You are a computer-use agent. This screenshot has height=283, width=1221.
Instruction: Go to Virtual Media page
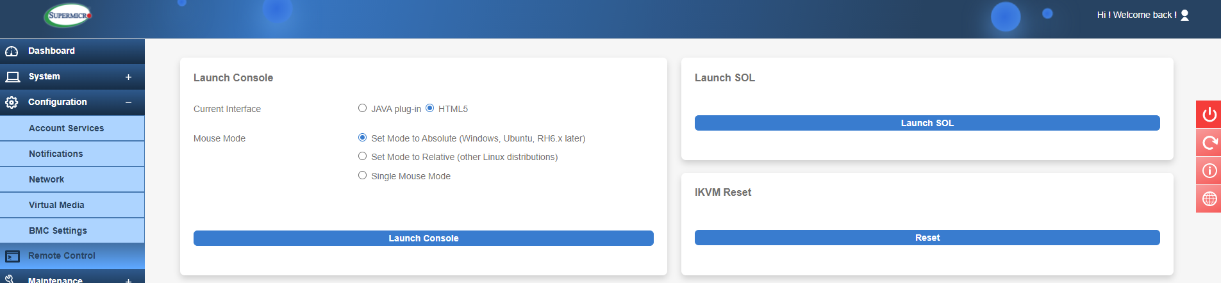(x=56, y=205)
